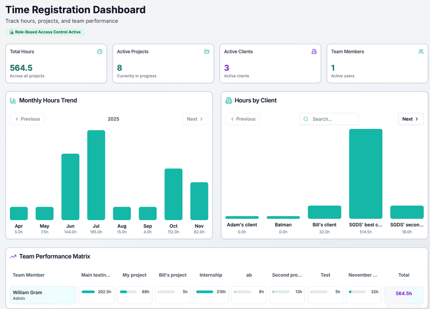Viewport: 430px width, 309px height.
Task: Click Next in the Hours by Client panel
Action: (410, 119)
